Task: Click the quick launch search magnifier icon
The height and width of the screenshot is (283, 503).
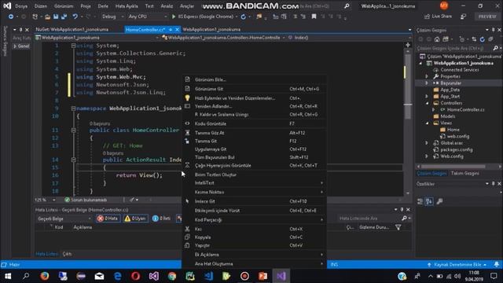Action: click(347, 6)
